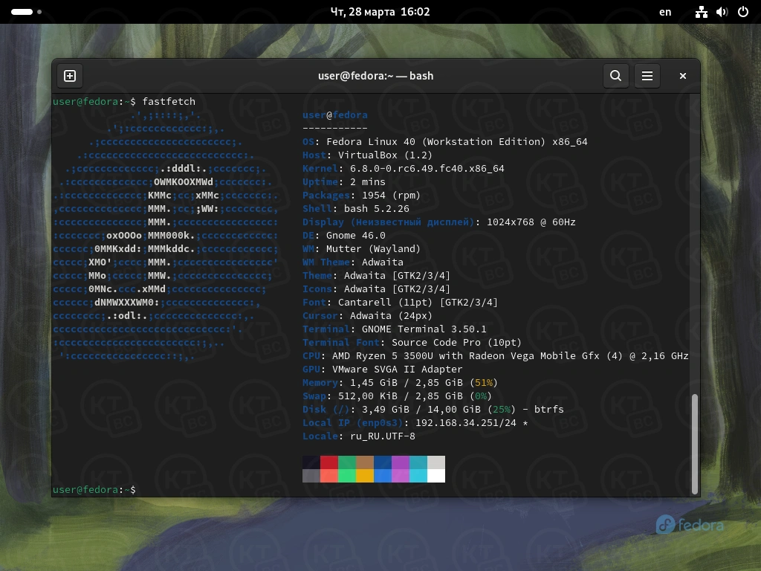Click the volume speaker icon in the top bar

pos(722,12)
